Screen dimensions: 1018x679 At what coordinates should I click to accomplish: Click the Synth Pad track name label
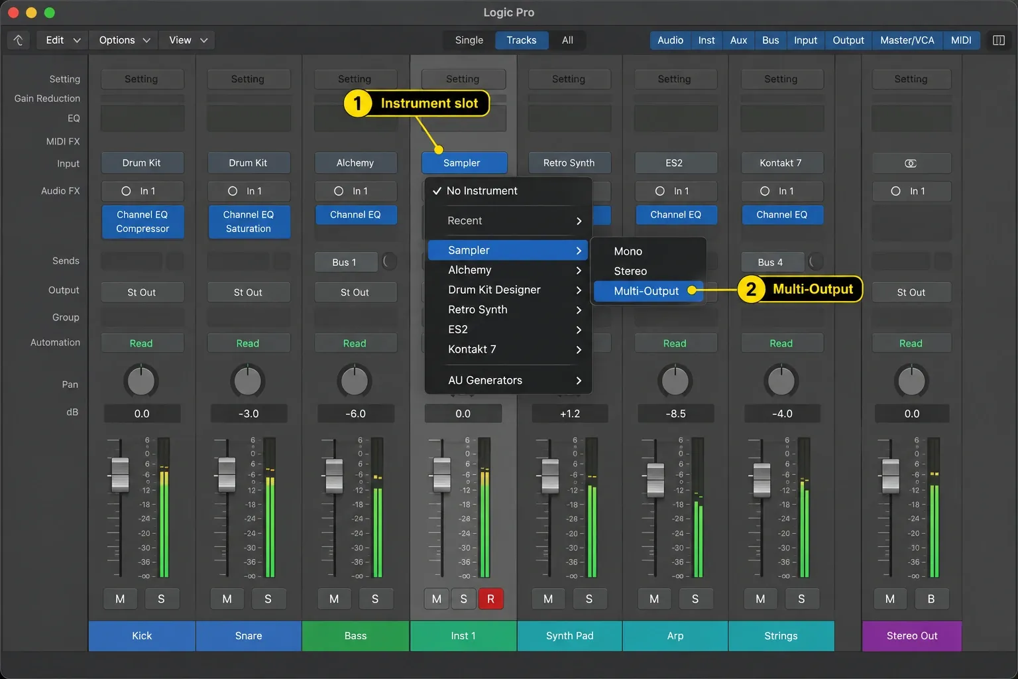click(569, 636)
